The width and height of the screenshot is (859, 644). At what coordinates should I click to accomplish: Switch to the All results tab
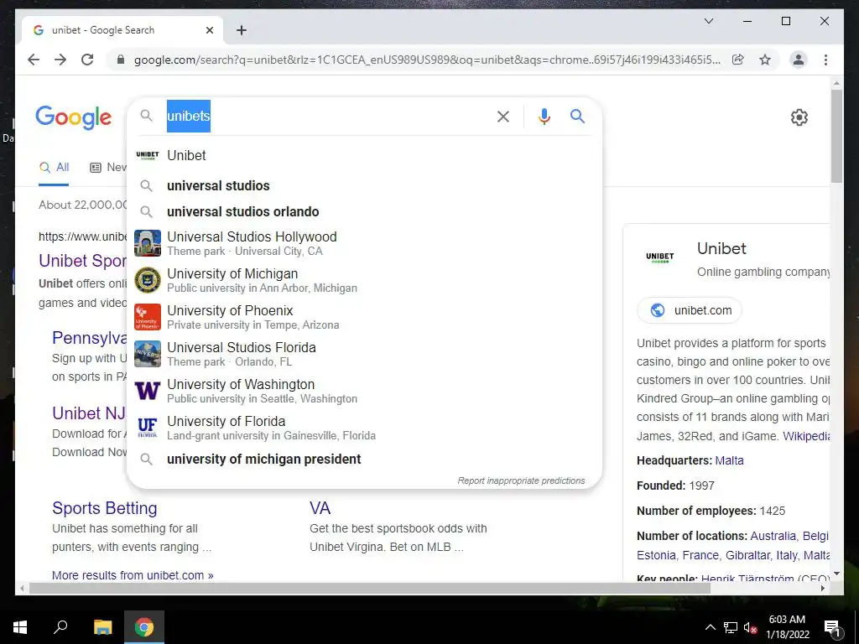[x=54, y=168]
